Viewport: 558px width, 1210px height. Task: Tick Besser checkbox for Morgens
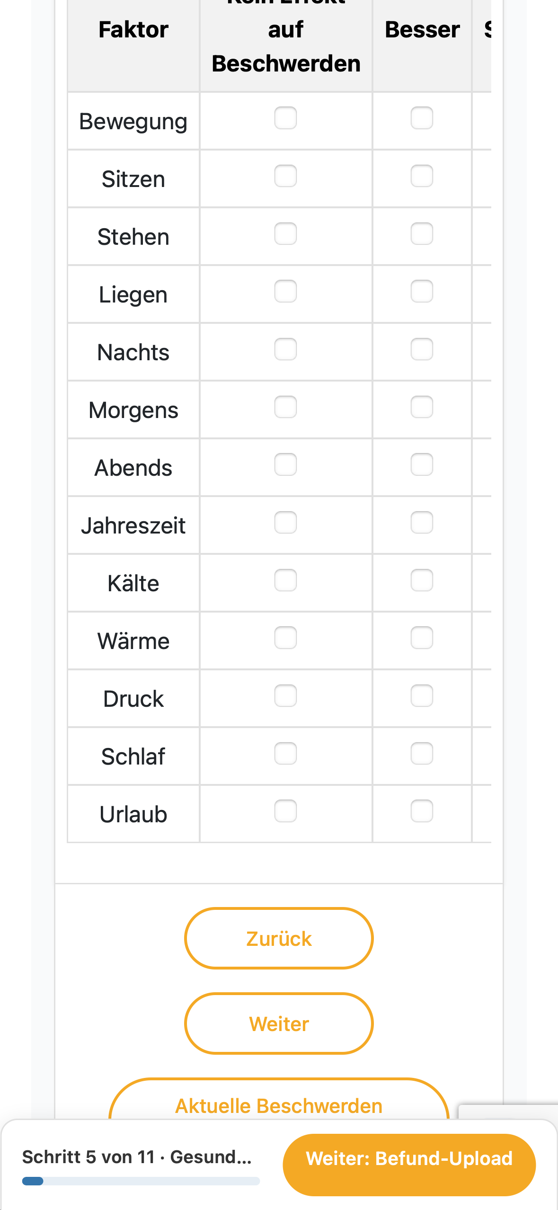[422, 407]
